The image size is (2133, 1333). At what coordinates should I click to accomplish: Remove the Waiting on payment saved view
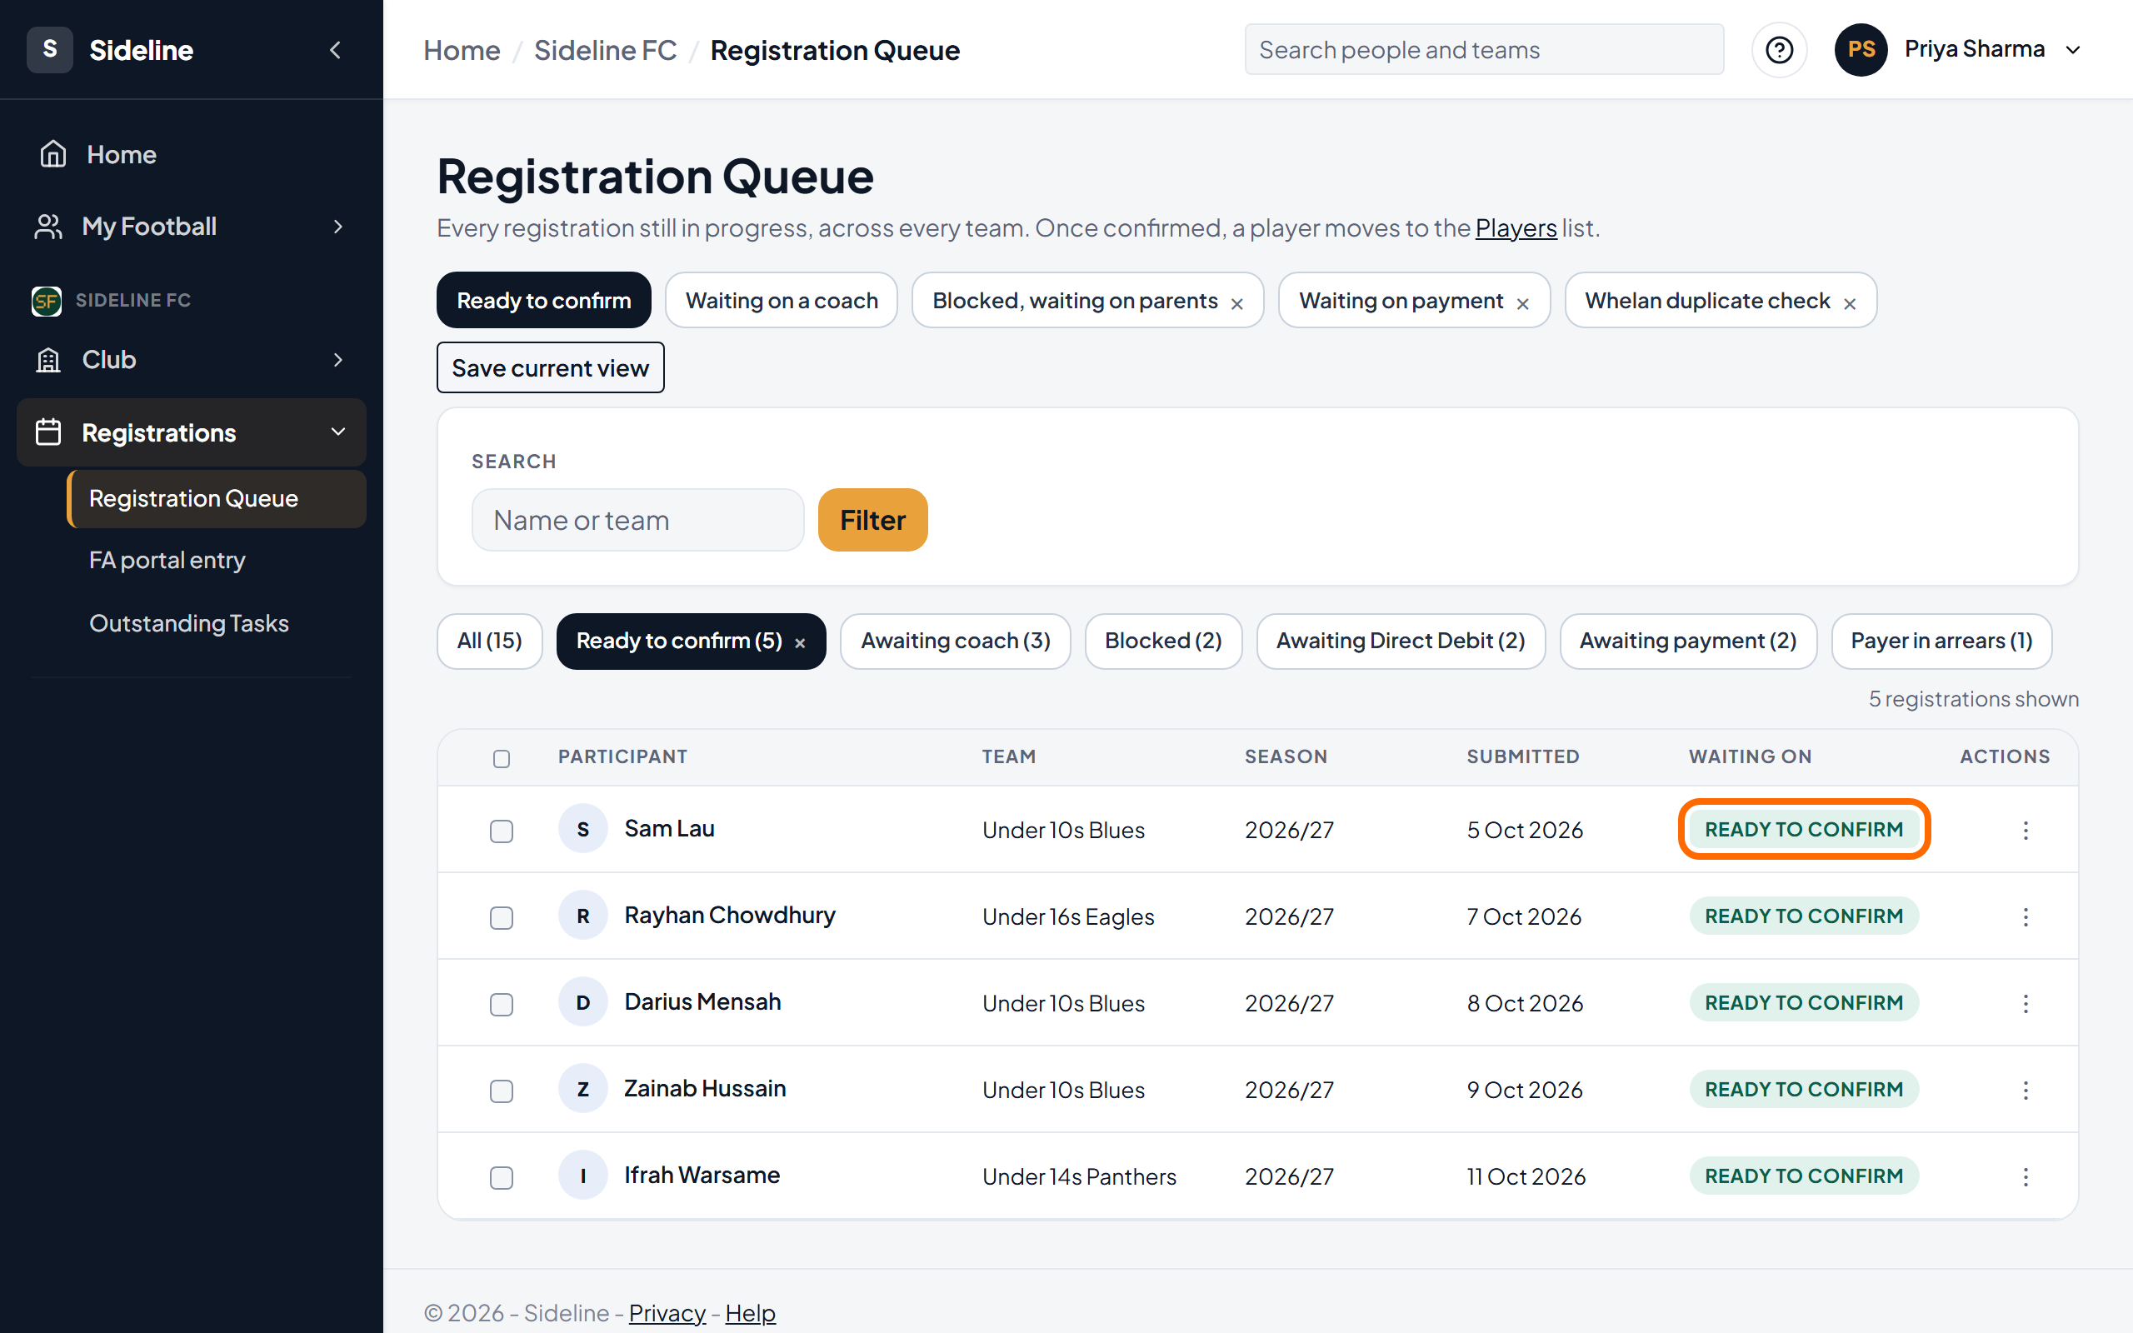tap(1522, 303)
